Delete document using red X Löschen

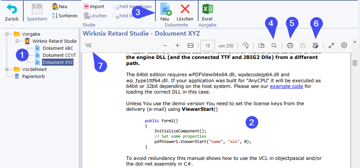(x=185, y=9)
